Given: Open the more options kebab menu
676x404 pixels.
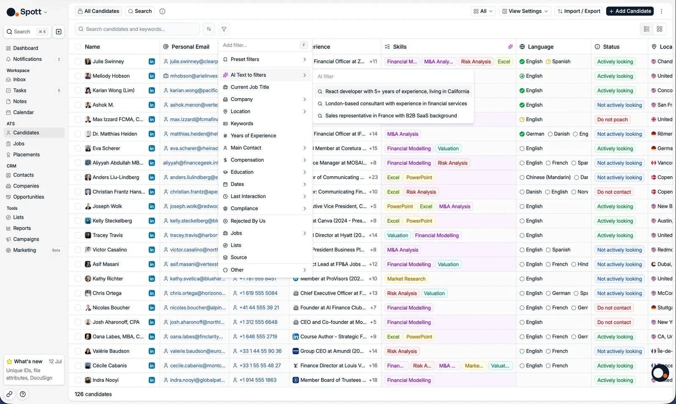Looking at the screenshot, I should pyautogui.click(x=662, y=11).
